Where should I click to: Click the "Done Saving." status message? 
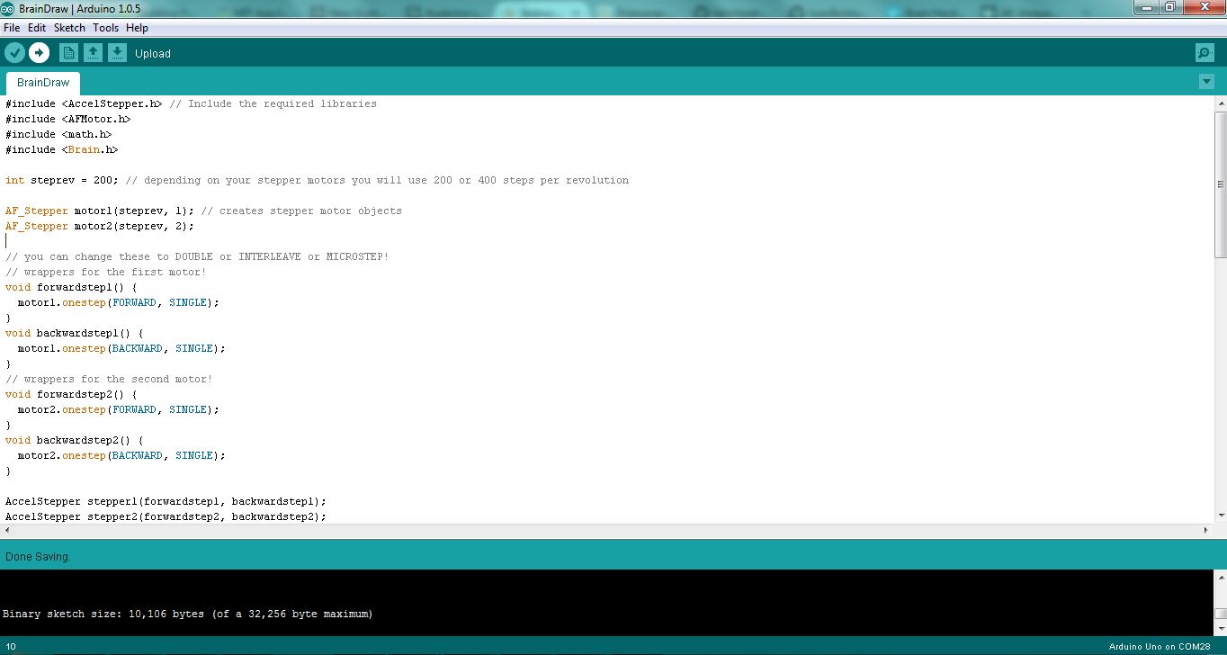point(38,557)
